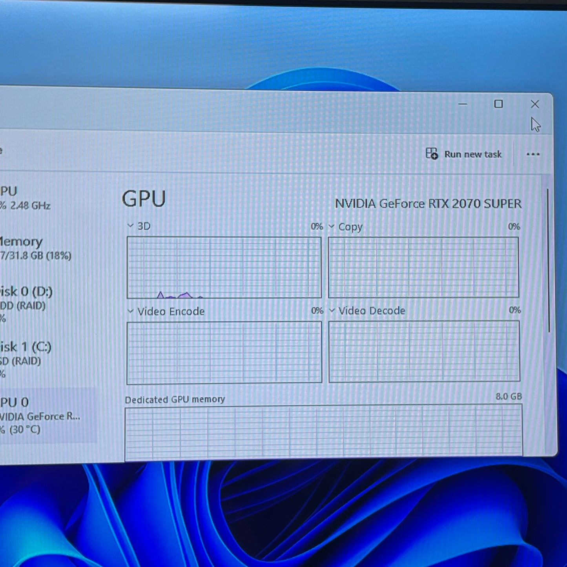This screenshot has height=567, width=567.
Task: Open the Video Encode engine dropdown
Action: click(131, 311)
